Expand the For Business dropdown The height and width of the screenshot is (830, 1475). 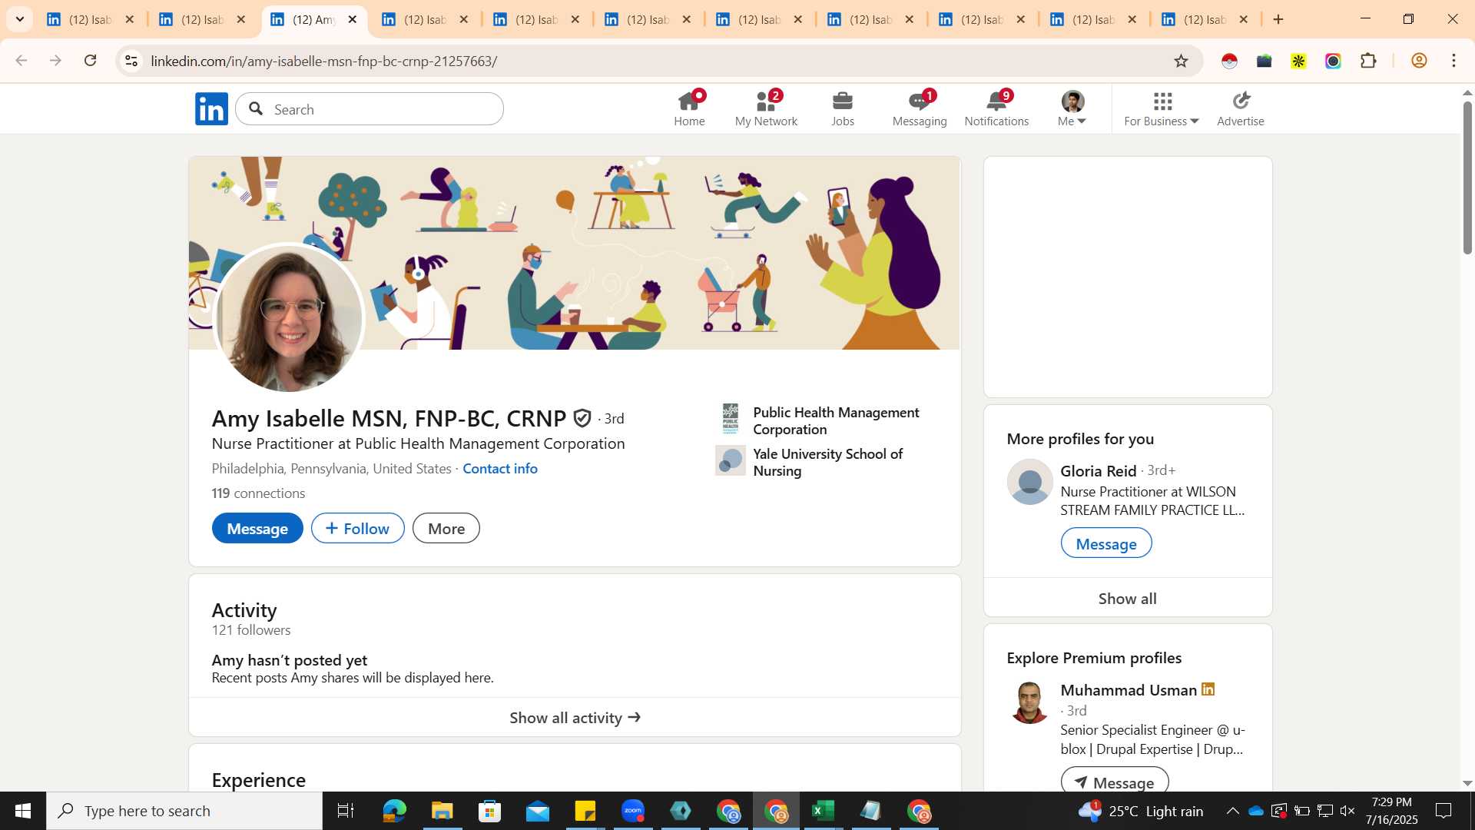[x=1161, y=108]
